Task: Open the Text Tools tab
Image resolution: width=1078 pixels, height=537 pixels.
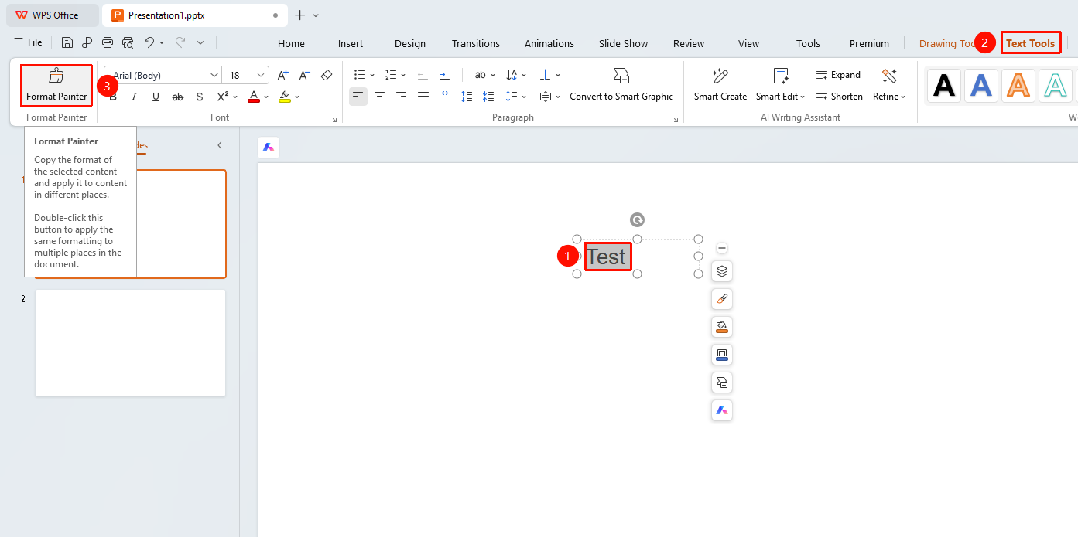Action: (1030, 43)
